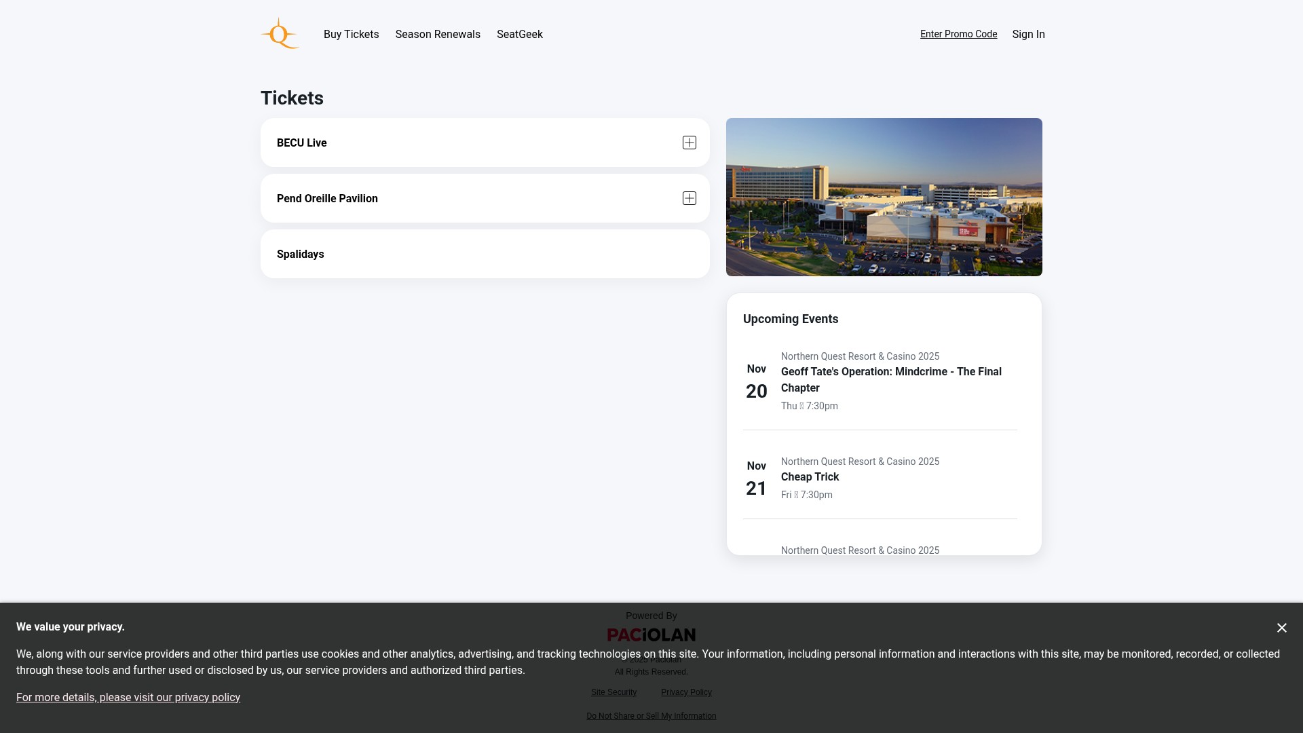Open the privacy policy details link in banner
This screenshot has height=733, width=1303.
128,697
